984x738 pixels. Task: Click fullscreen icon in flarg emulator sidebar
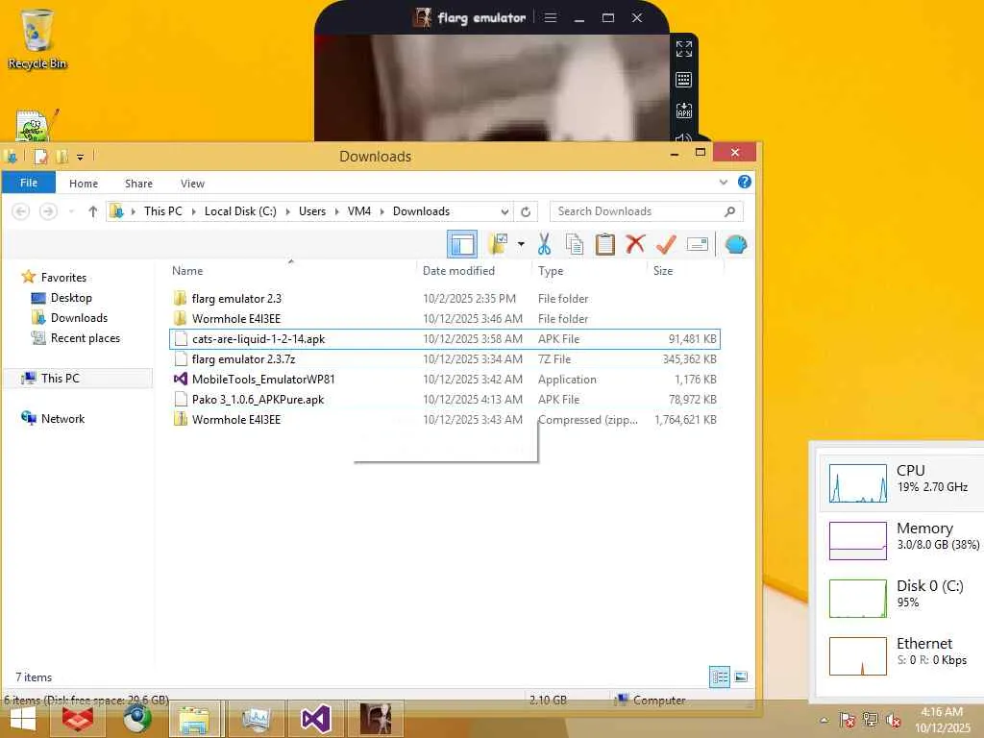(x=684, y=48)
